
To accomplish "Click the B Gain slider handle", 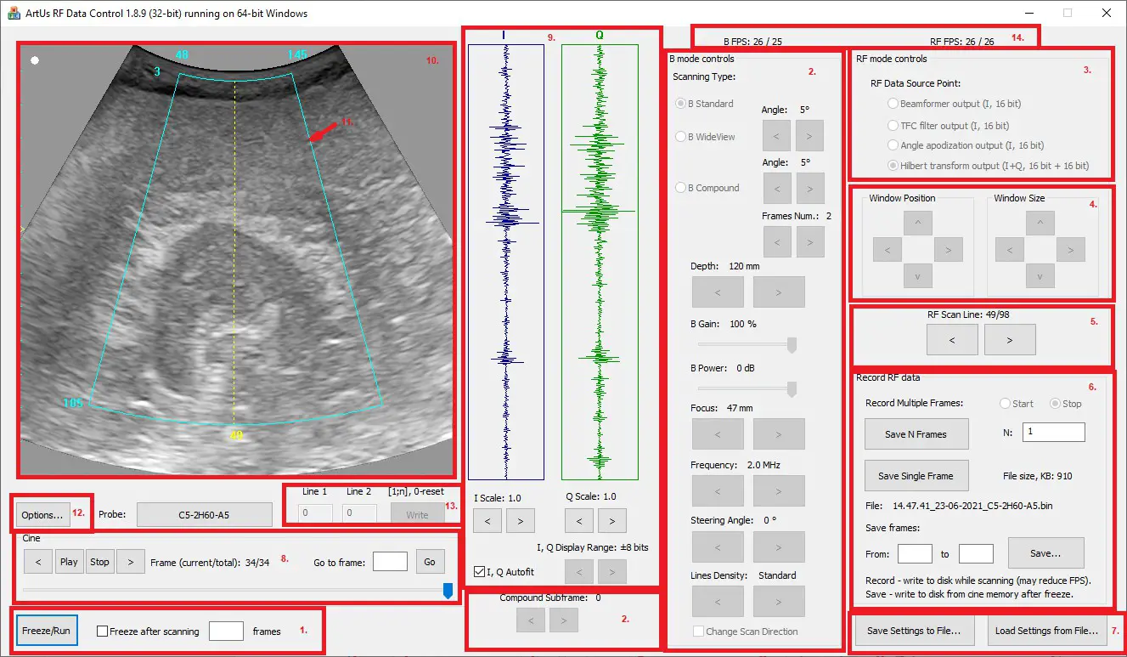I will (x=791, y=345).
